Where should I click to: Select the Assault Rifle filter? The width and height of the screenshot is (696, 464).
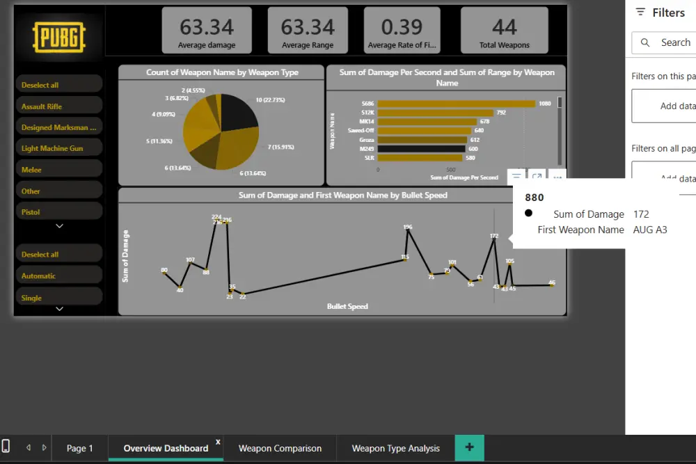pos(59,105)
